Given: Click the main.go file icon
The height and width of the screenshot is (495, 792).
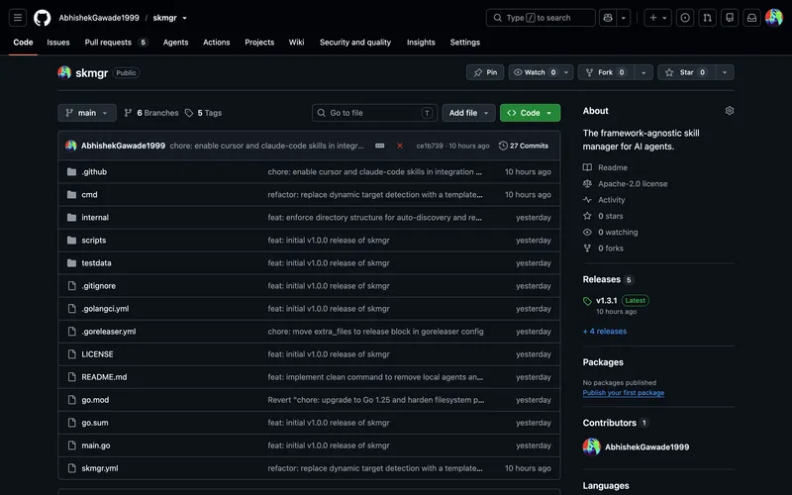Looking at the screenshot, I should (x=71, y=445).
